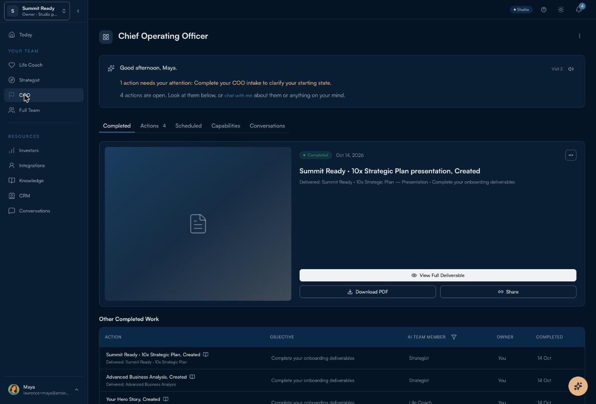Open the help question-mark icon
The height and width of the screenshot is (404, 596).
(544, 9)
